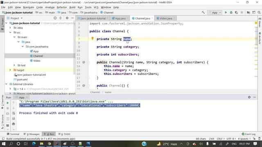Open the App run configuration dropdown

click(x=215, y=13)
